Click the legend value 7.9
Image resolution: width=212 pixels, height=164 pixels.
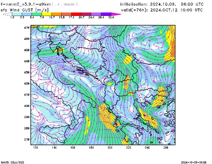point(42,17)
